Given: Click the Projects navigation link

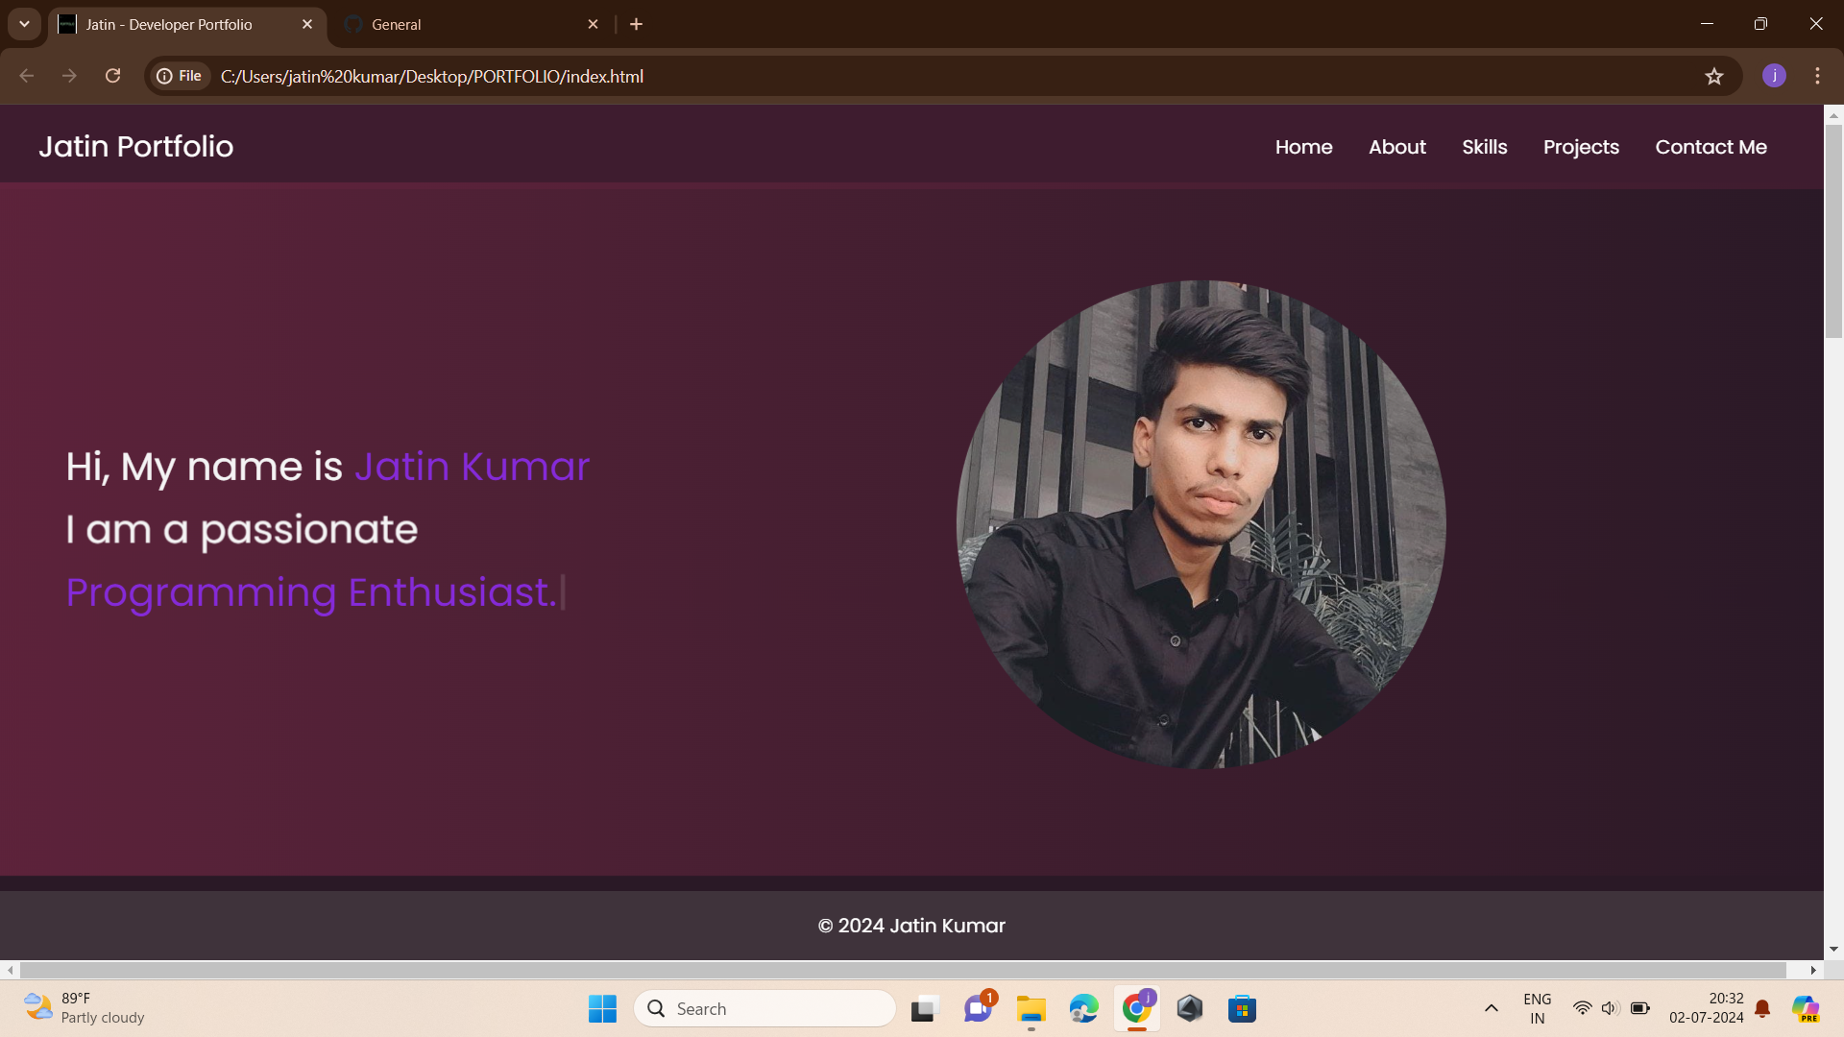Looking at the screenshot, I should [1581, 147].
